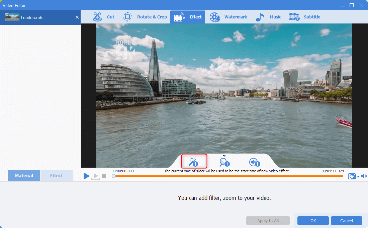Switch to the Material panel tab
The height and width of the screenshot is (228, 368).
pos(24,175)
